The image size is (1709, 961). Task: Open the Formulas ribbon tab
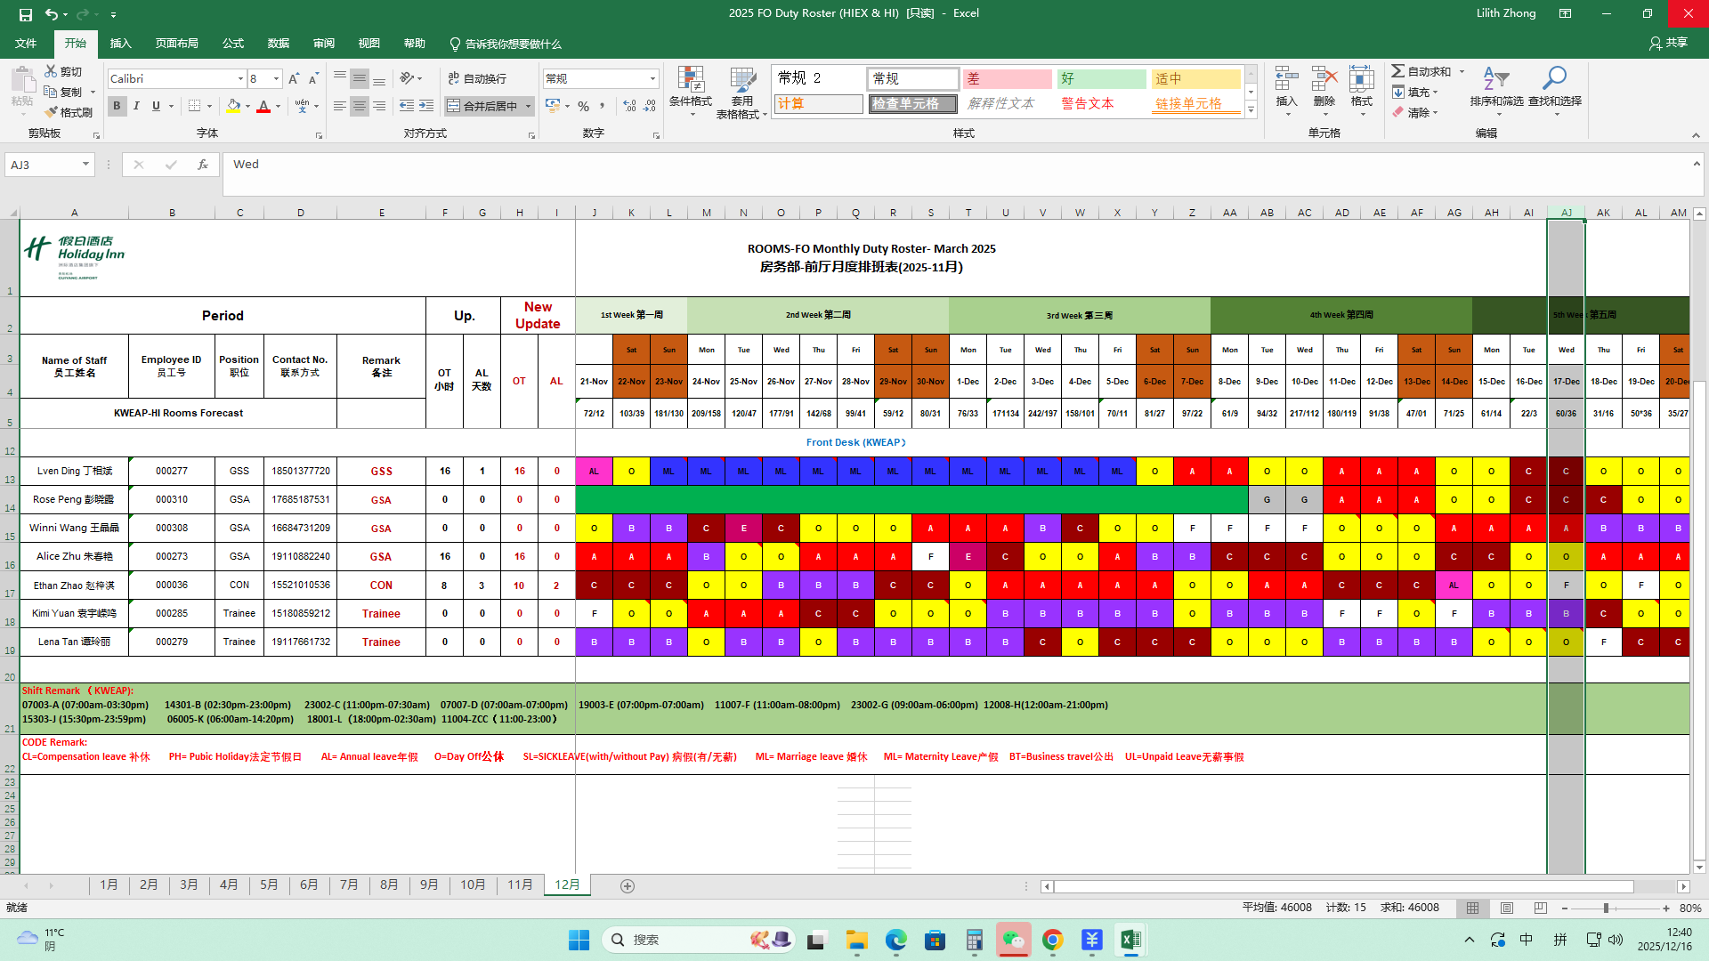[233, 44]
